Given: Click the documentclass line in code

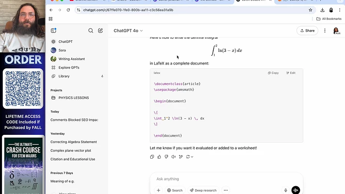Looking at the screenshot, I should pos(177,84).
